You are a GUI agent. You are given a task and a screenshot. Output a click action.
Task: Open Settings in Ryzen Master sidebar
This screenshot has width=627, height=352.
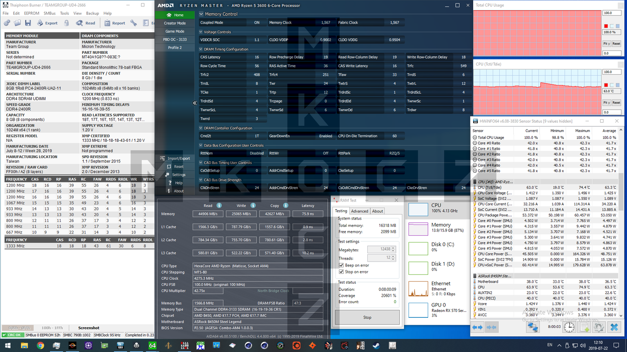pyautogui.click(x=175, y=175)
